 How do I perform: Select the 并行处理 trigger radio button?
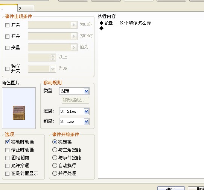pyautogui.click(x=55, y=174)
